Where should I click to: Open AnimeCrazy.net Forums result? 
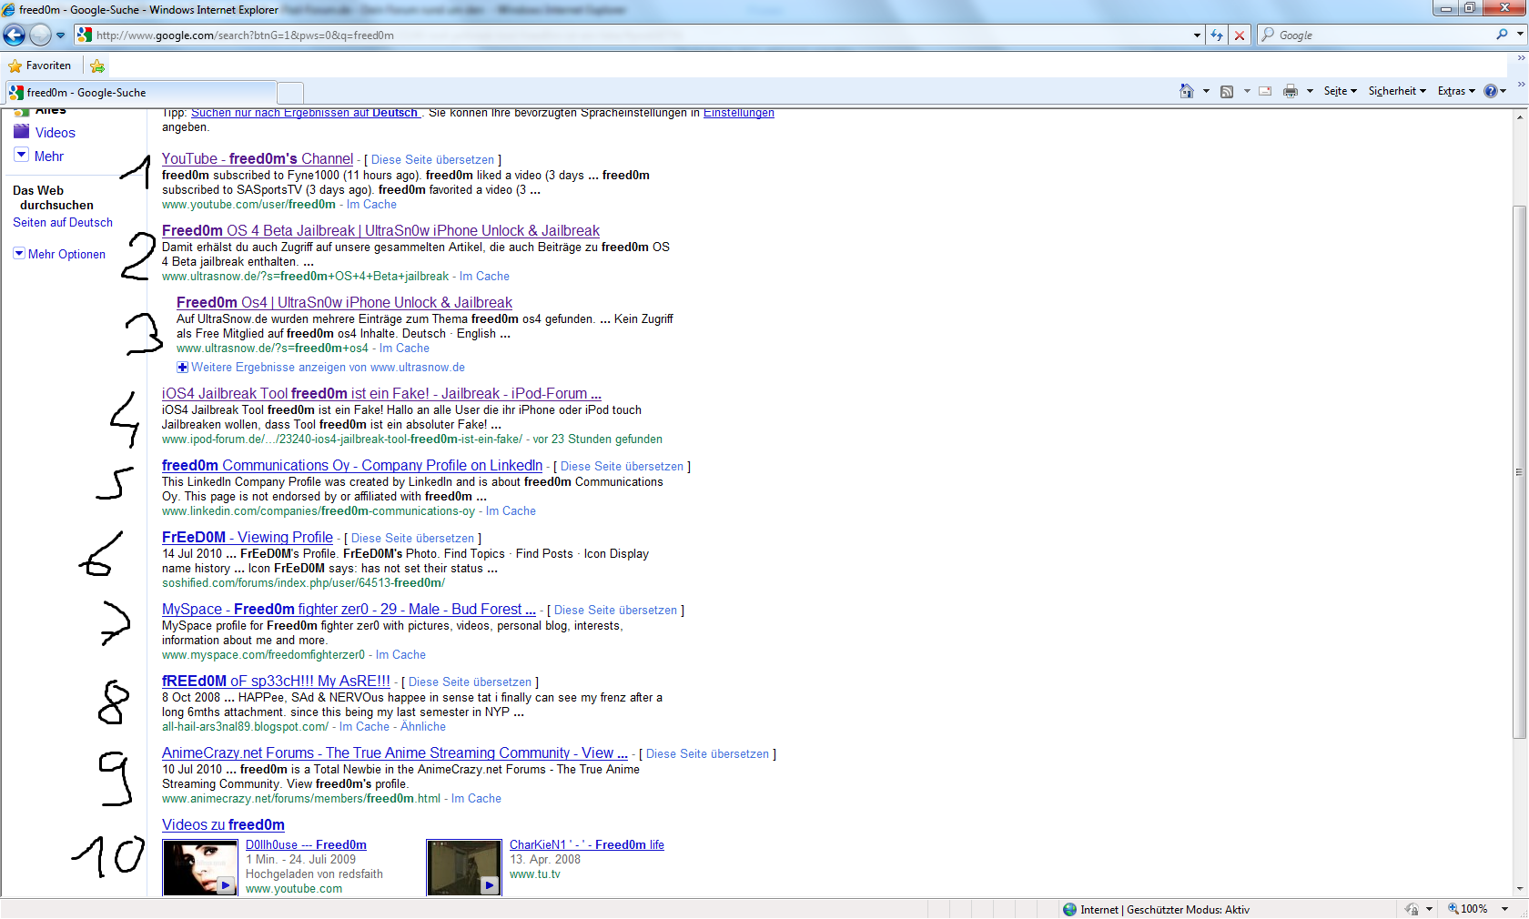click(395, 753)
